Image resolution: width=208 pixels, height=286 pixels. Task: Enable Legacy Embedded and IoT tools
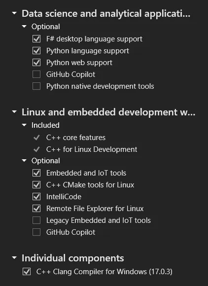pos(36,220)
